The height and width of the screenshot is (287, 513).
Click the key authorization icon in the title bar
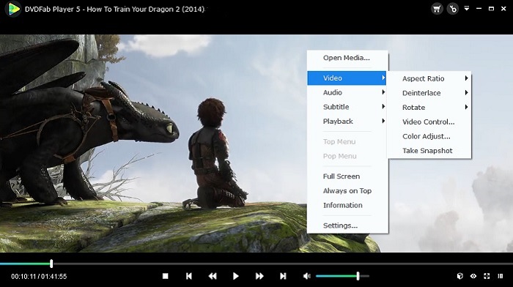453,9
